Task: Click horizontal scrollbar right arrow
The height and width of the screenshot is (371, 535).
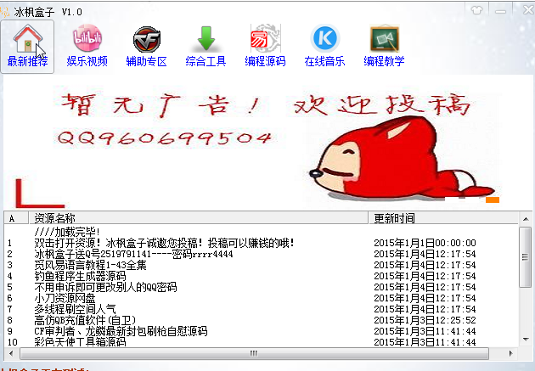Action: coord(511,353)
